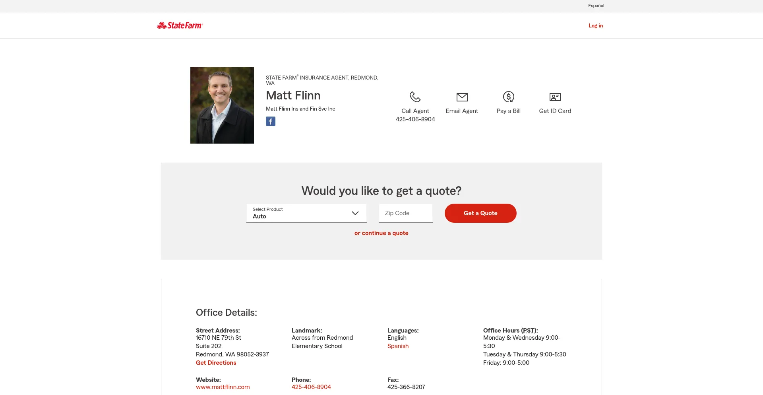
Task: Open Get ID Card via its card icon
Action: tap(555, 97)
